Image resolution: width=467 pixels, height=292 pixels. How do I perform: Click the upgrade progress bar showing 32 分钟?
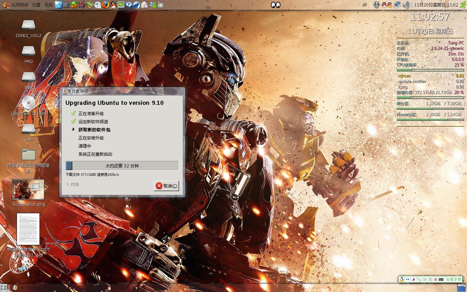point(122,166)
